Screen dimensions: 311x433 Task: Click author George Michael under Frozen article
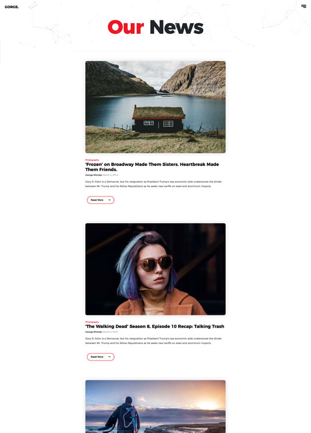[x=94, y=175]
